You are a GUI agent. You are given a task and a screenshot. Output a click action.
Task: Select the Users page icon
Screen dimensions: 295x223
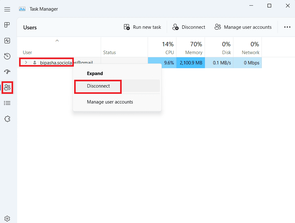point(7,87)
